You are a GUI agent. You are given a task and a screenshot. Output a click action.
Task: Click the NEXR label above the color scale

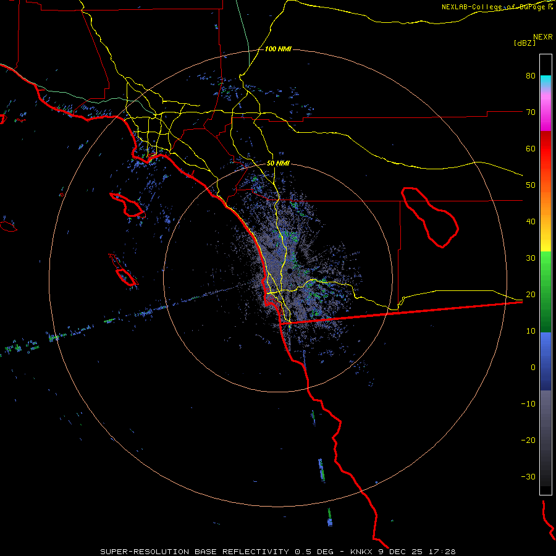(542, 37)
